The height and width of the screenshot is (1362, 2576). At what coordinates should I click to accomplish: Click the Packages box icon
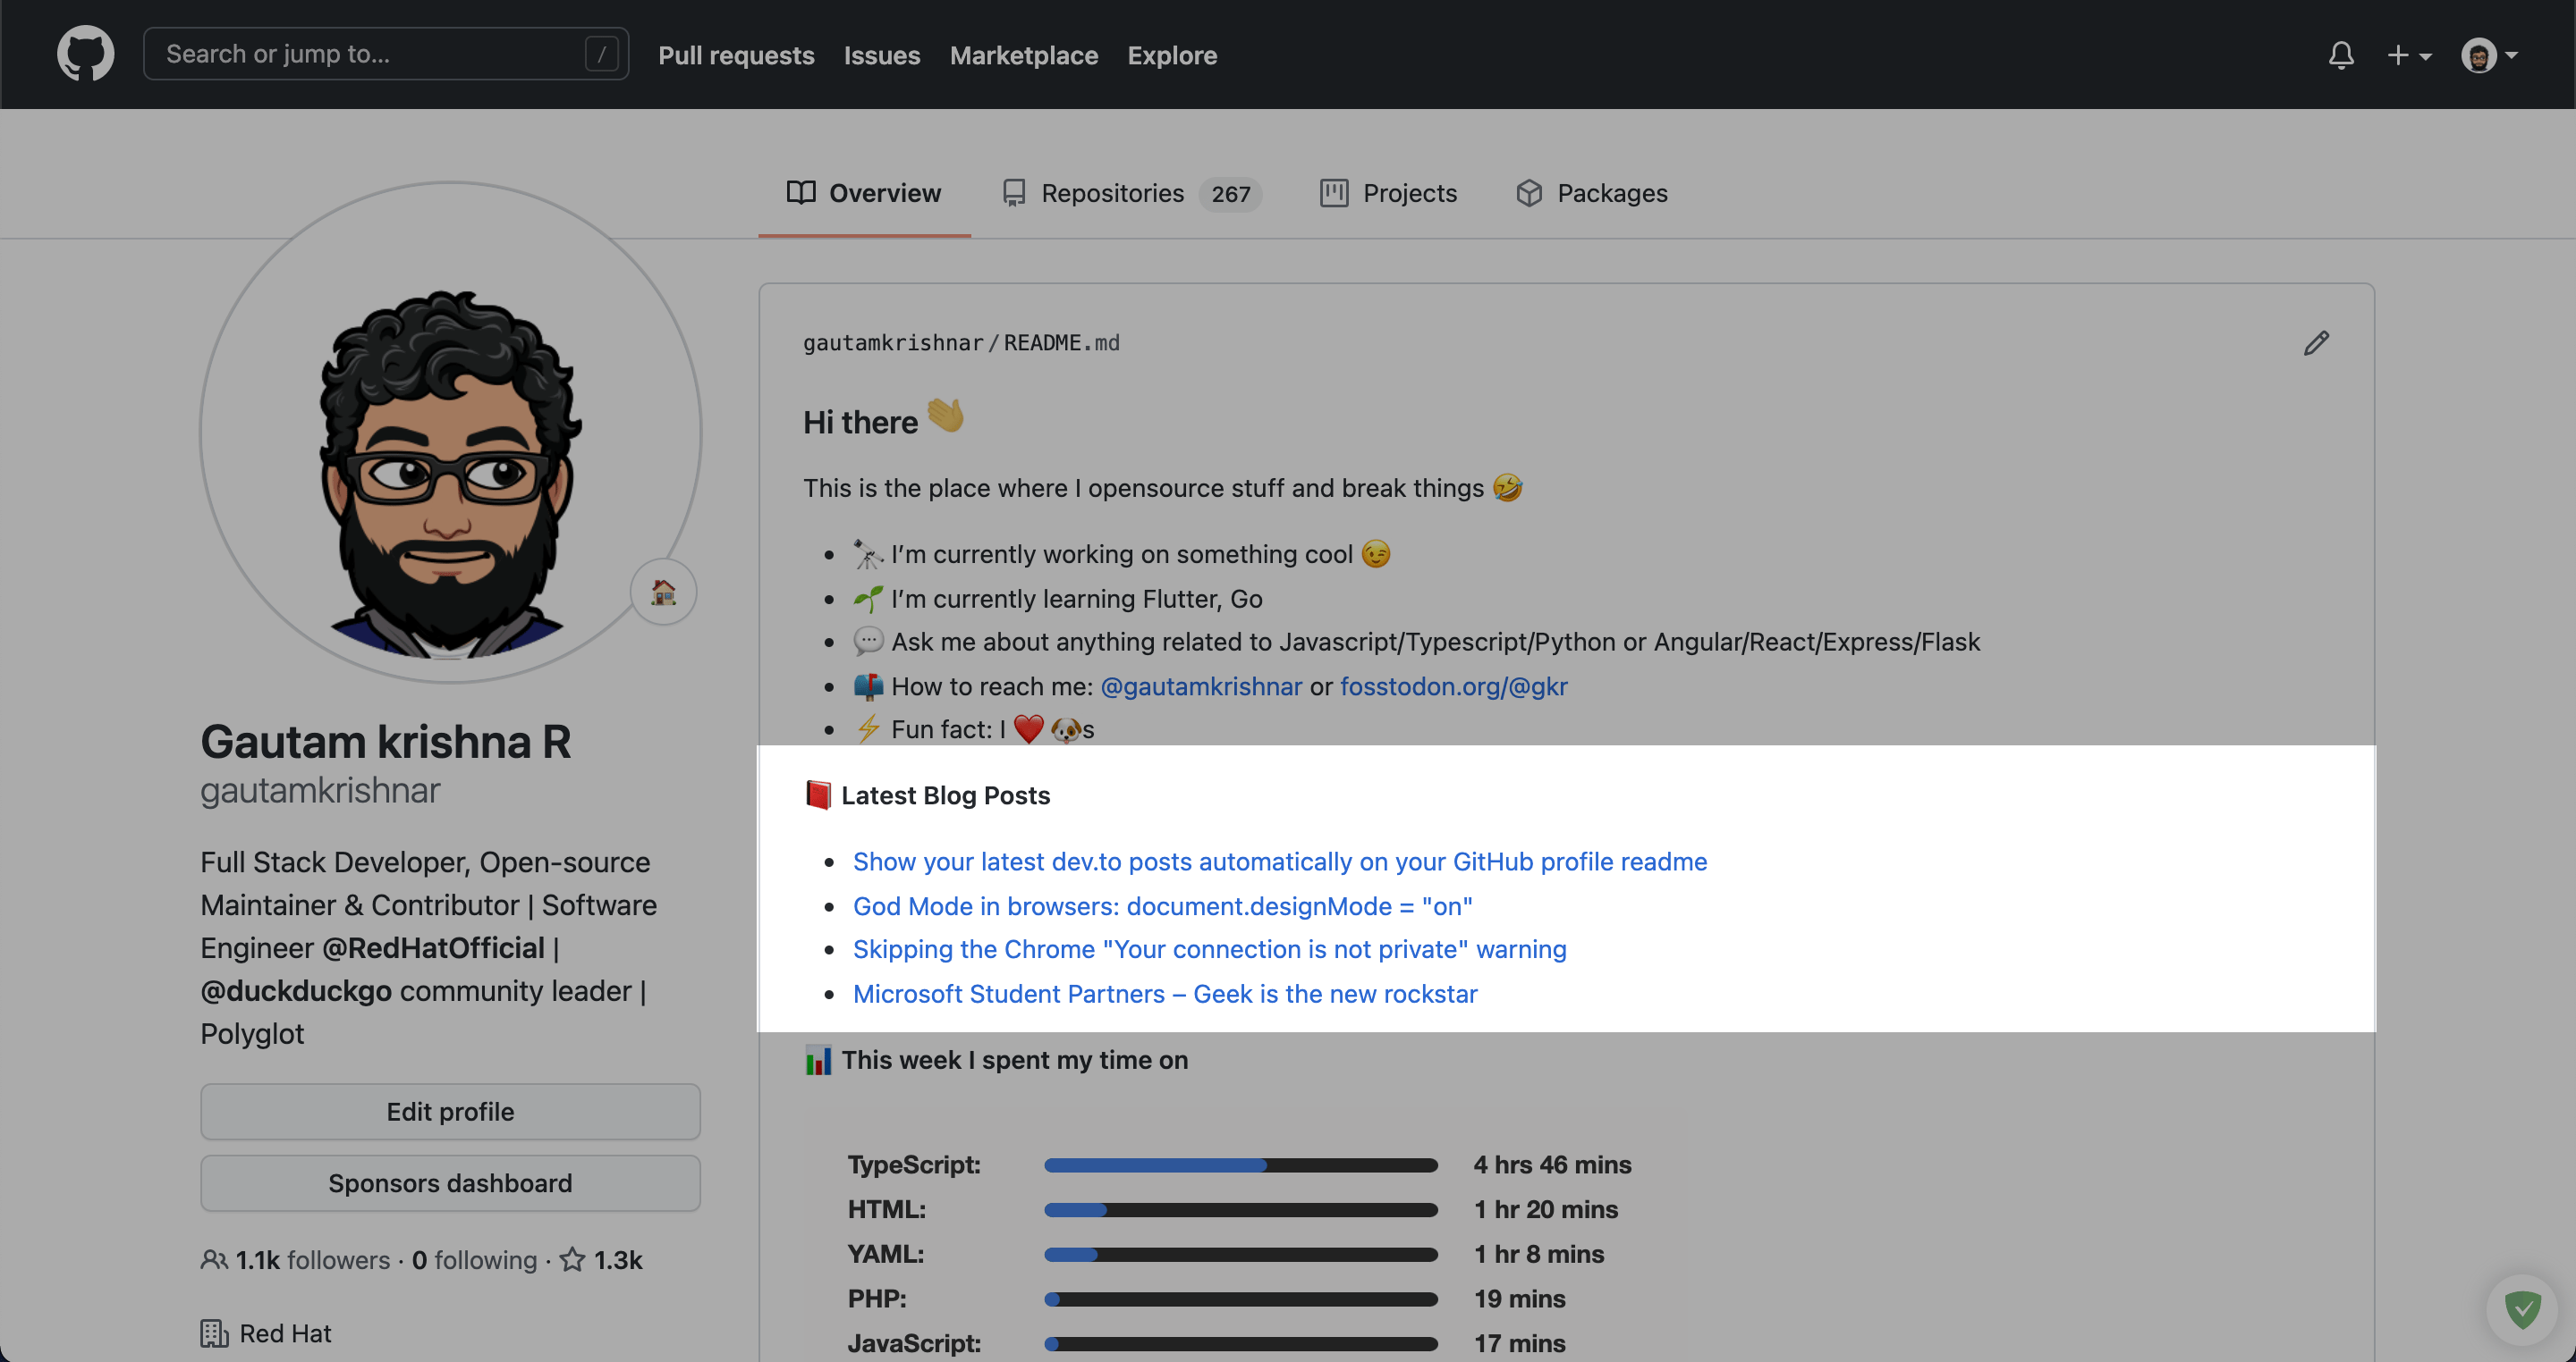[1529, 193]
